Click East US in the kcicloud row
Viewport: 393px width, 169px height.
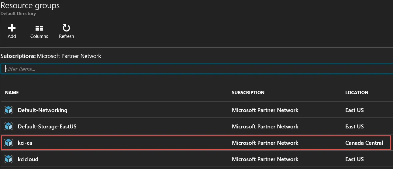click(354, 159)
